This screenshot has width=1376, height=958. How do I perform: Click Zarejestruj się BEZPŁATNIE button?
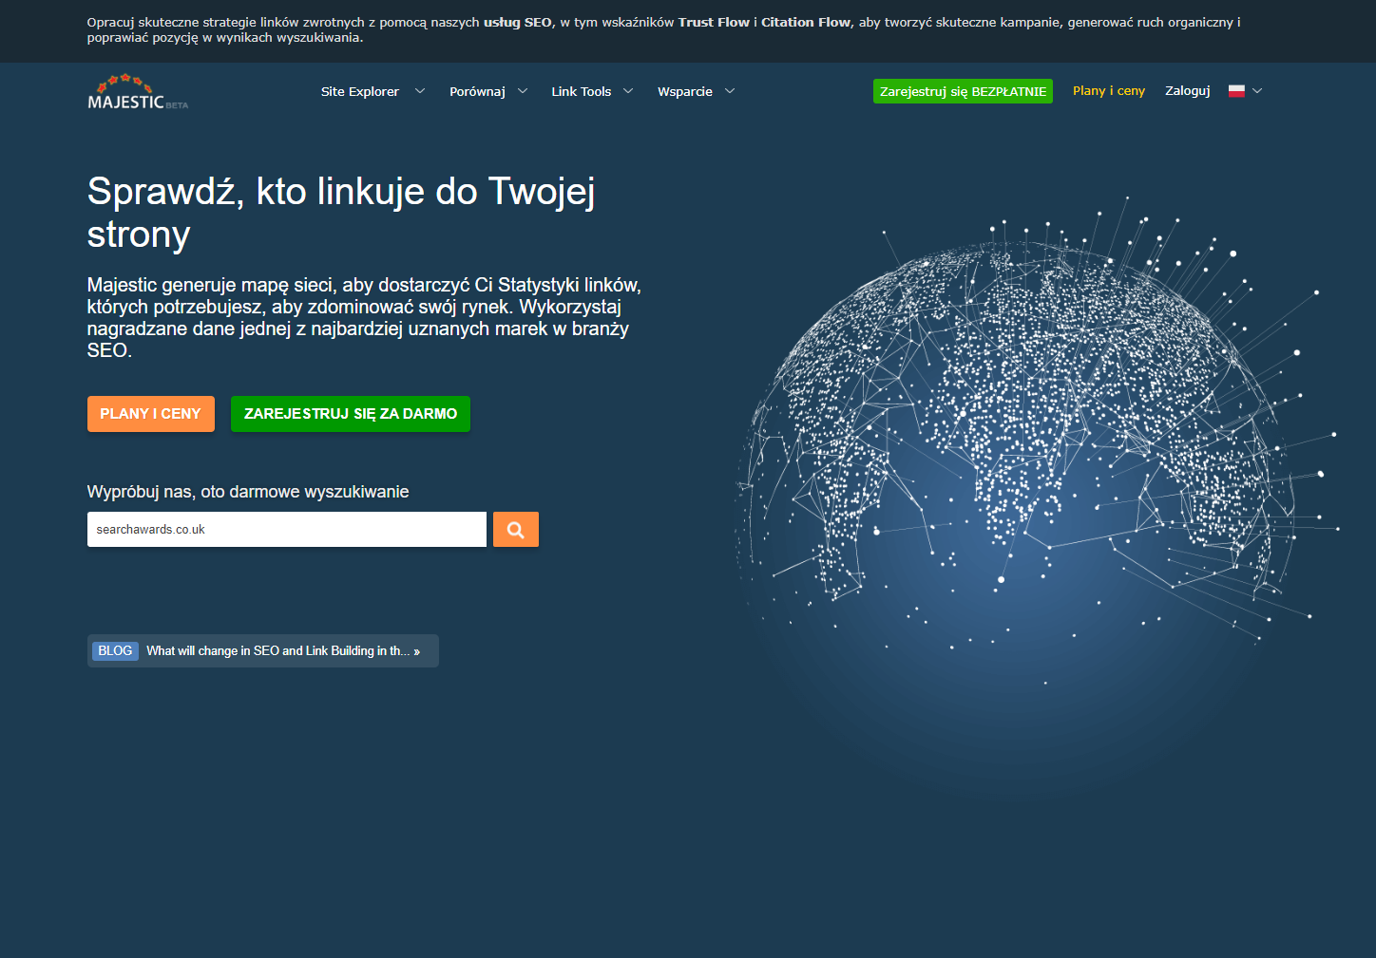click(x=963, y=91)
